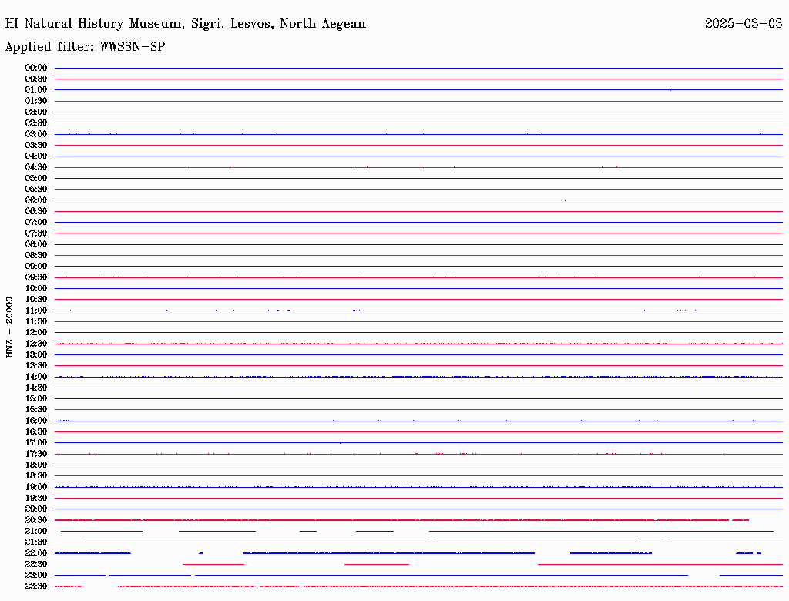Select the 20:00 time label
This screenshot has height=601, width=789.
click(36, 509)
